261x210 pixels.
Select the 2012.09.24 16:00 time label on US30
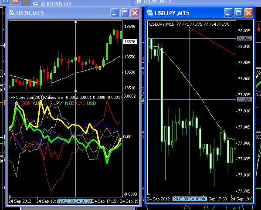coord(75,201)
